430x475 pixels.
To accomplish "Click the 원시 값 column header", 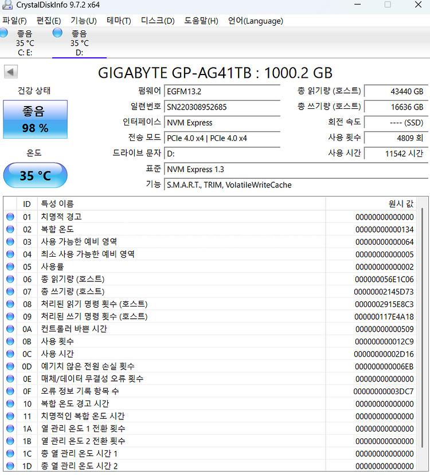I will [x=400, y=203].
